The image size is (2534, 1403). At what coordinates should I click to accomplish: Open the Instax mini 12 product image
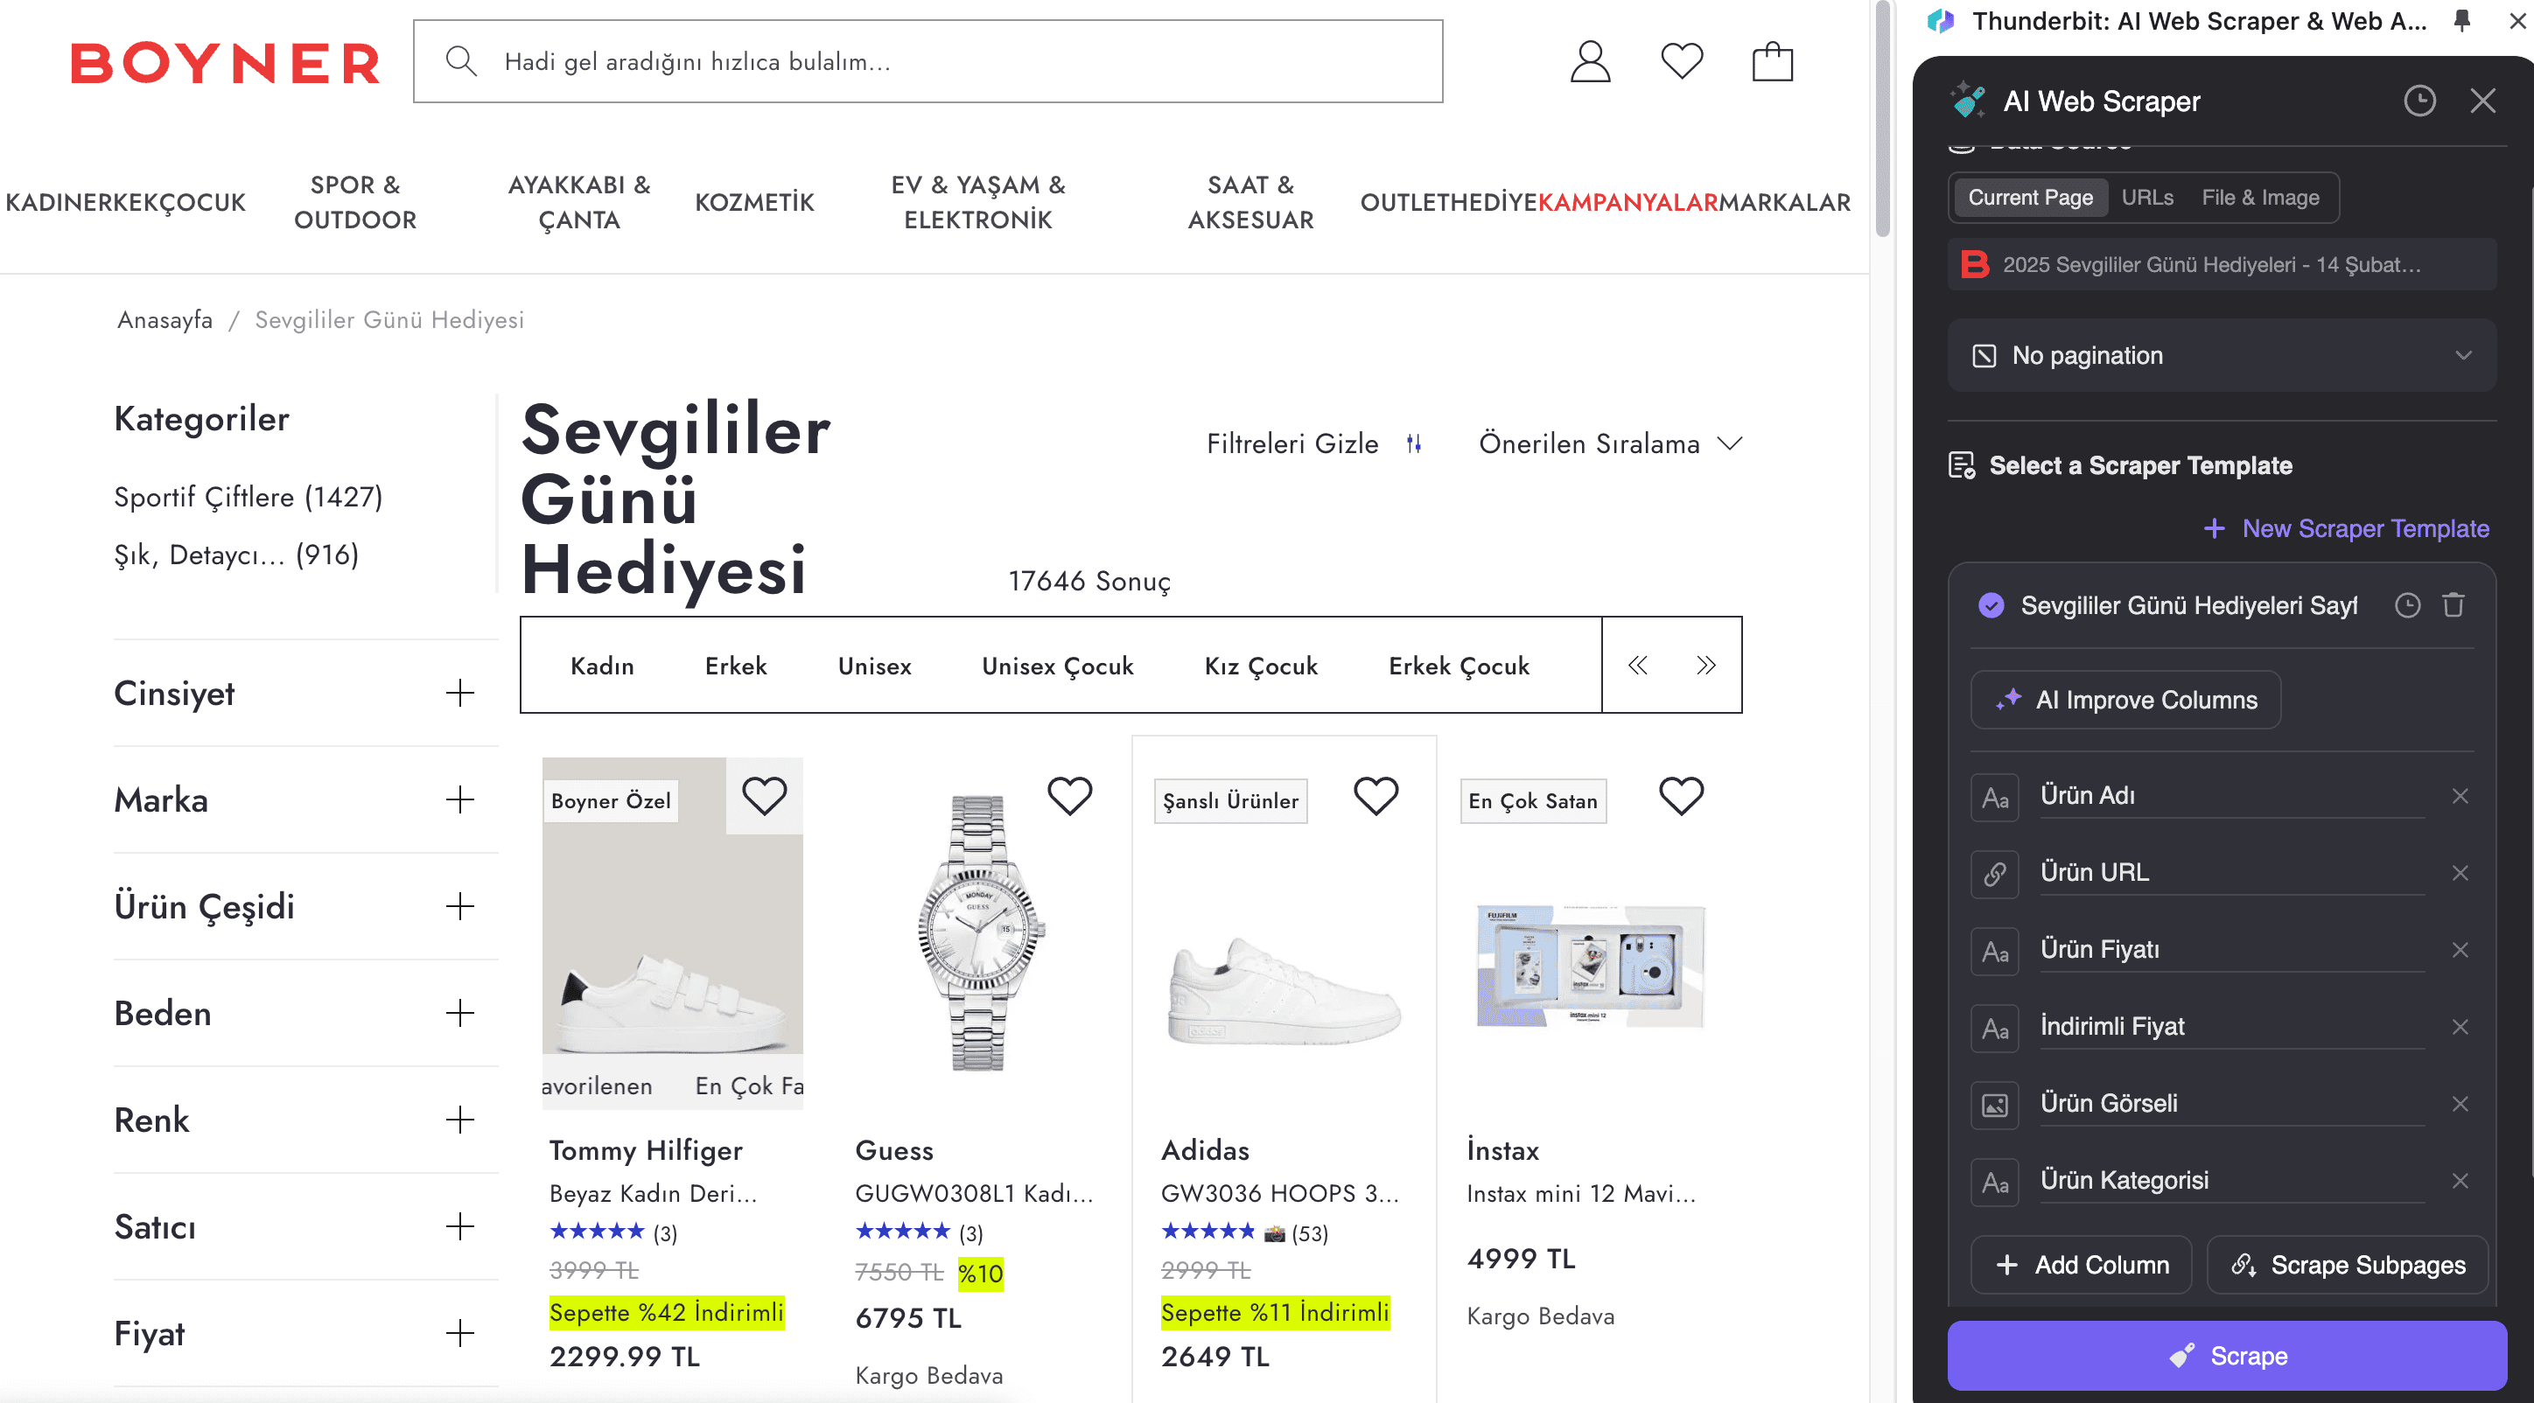[x=1590, y=966]
